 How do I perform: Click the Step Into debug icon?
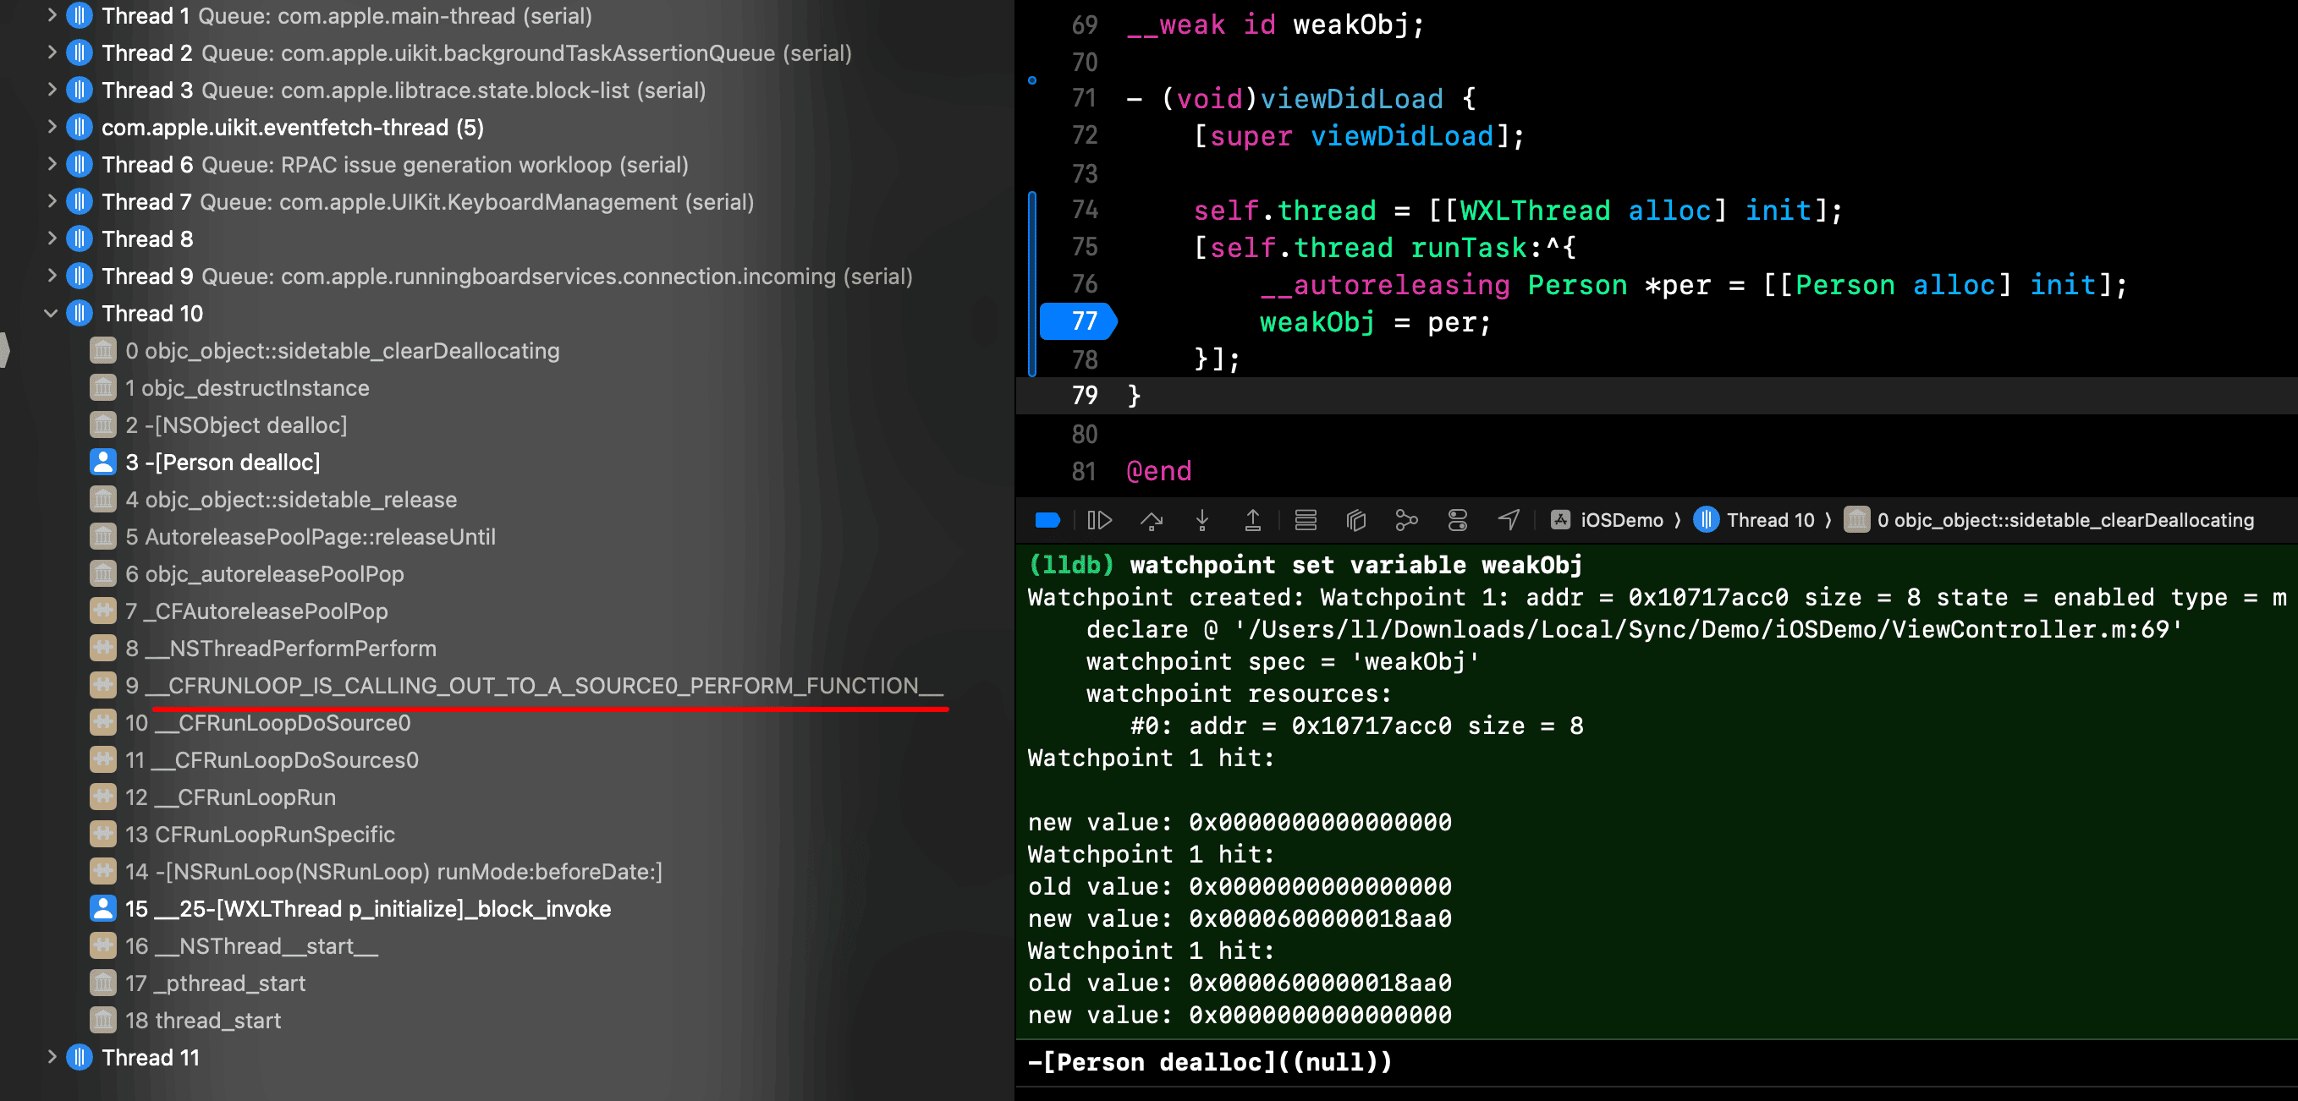point(1201,520)
